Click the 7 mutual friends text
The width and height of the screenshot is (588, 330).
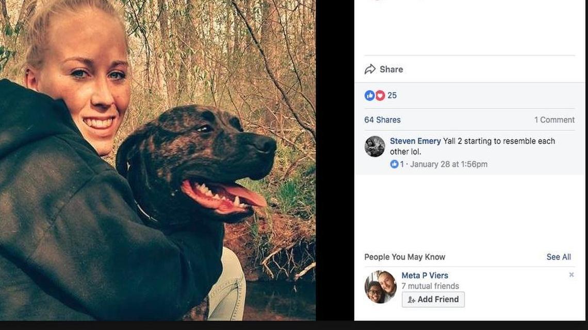[430, 286]
